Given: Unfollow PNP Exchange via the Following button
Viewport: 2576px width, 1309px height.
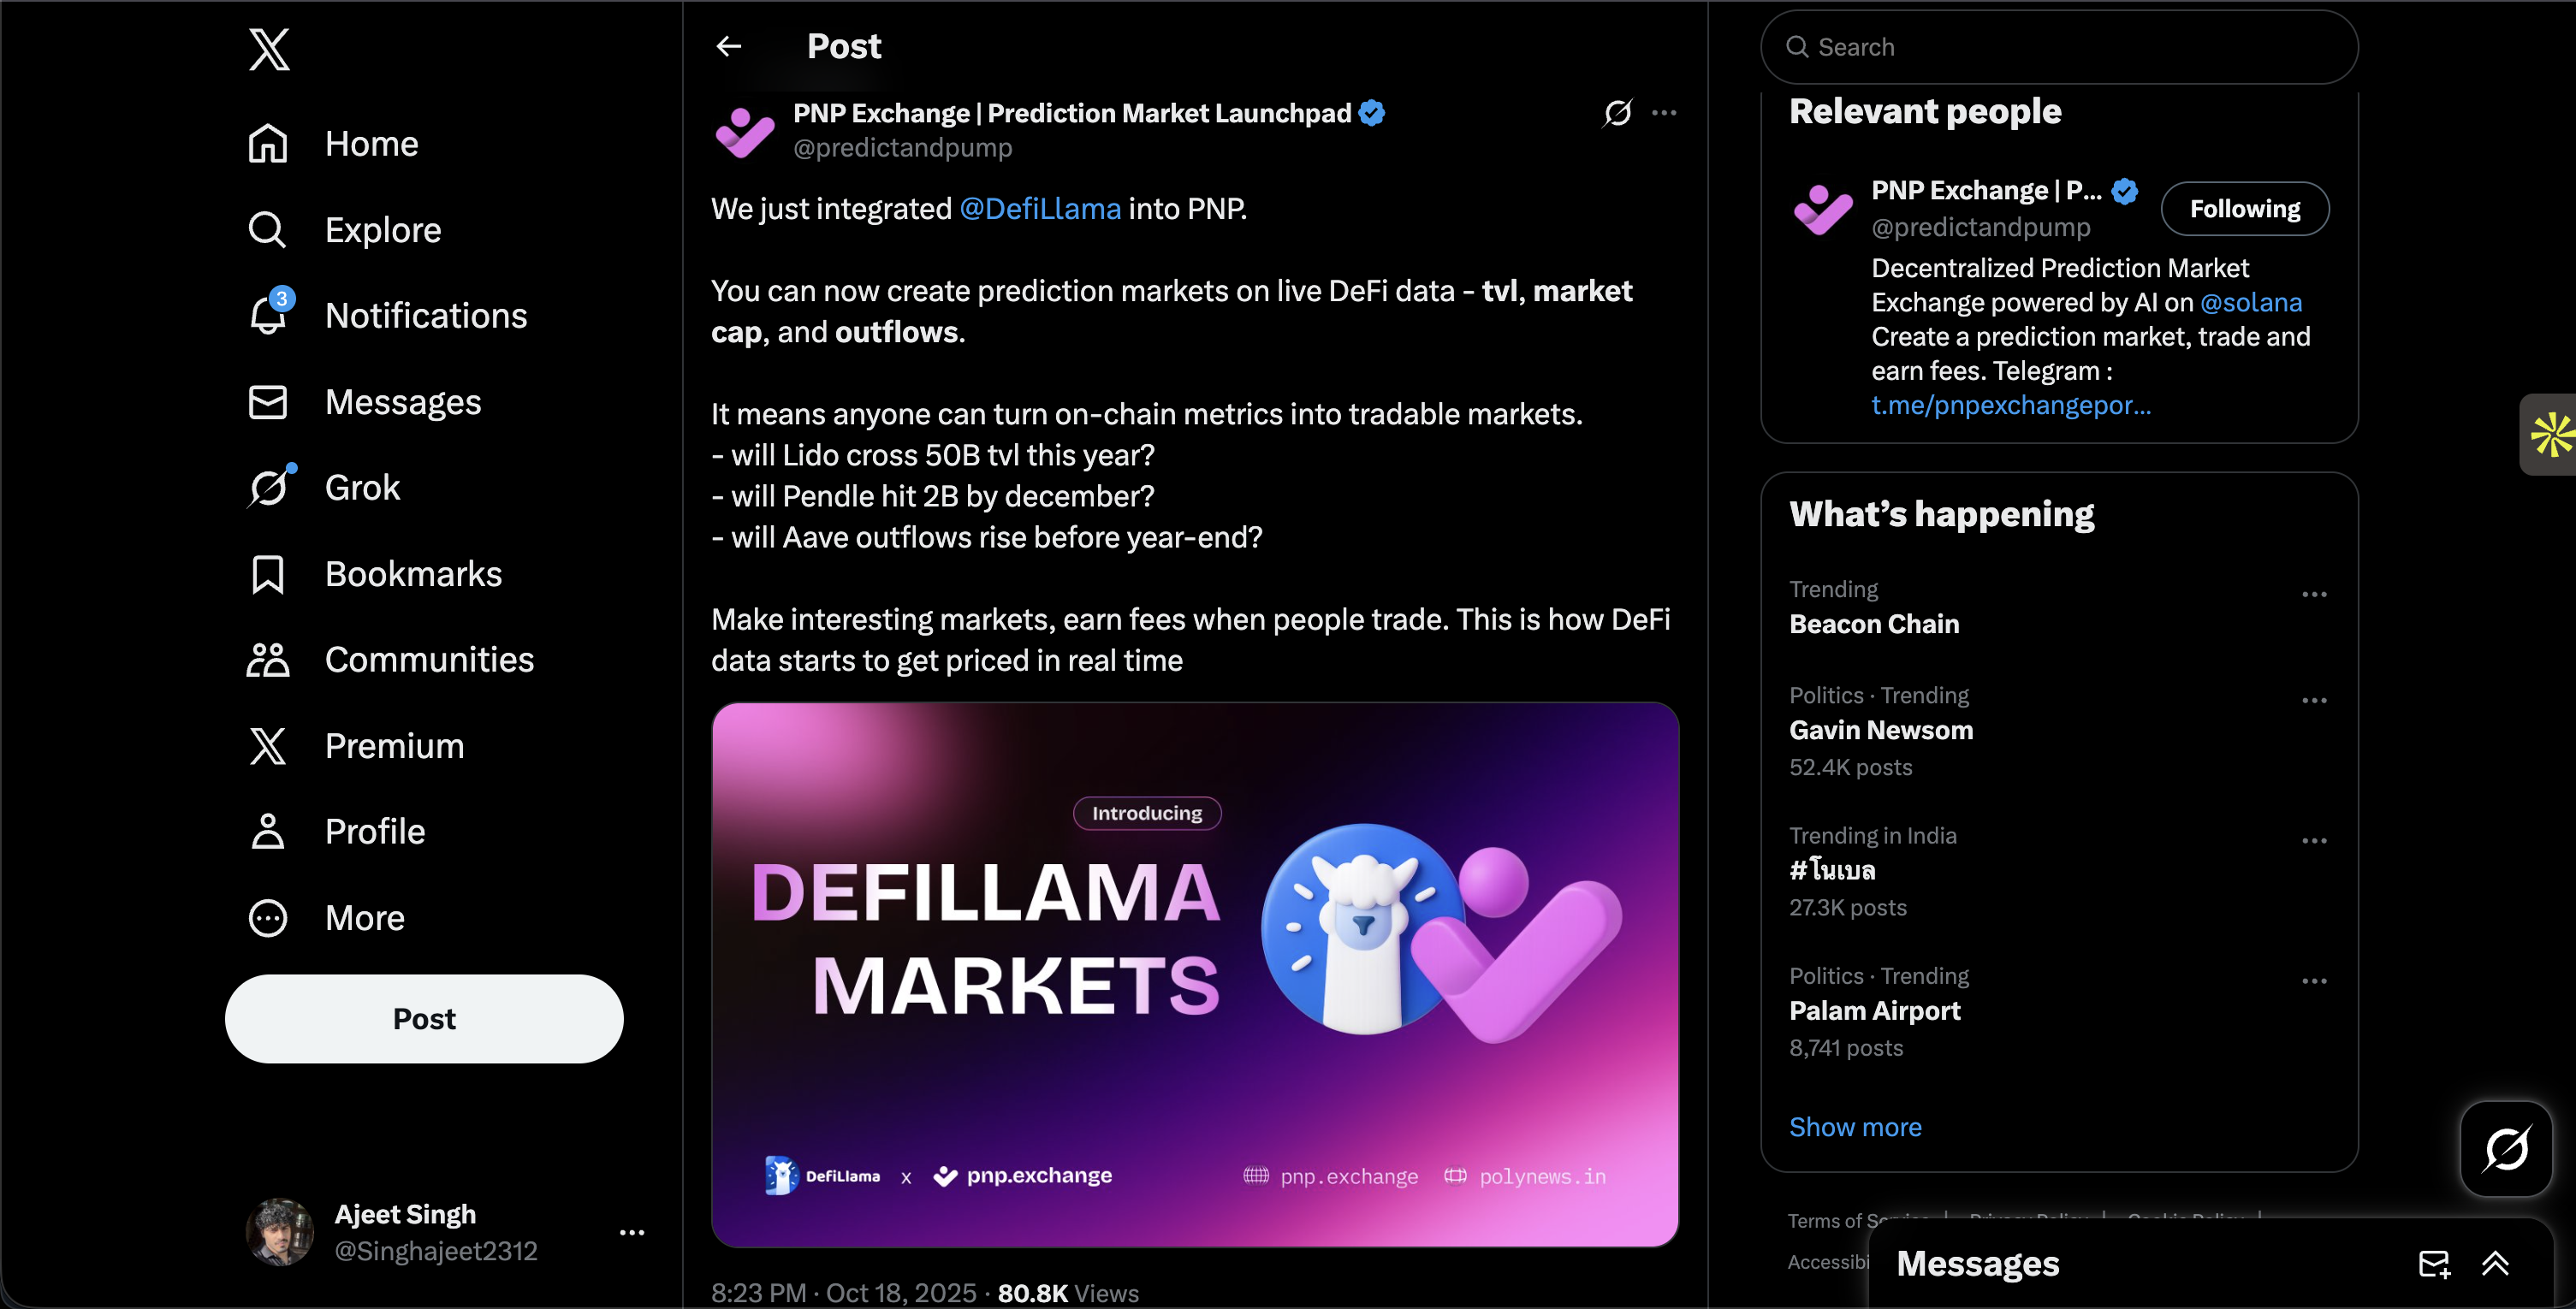Looking at the screenshot, I should click(x=2245, y=208).
